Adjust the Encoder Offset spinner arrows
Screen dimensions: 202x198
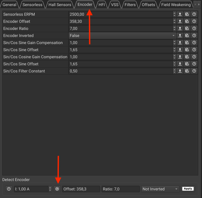click(x=174, y=22)
